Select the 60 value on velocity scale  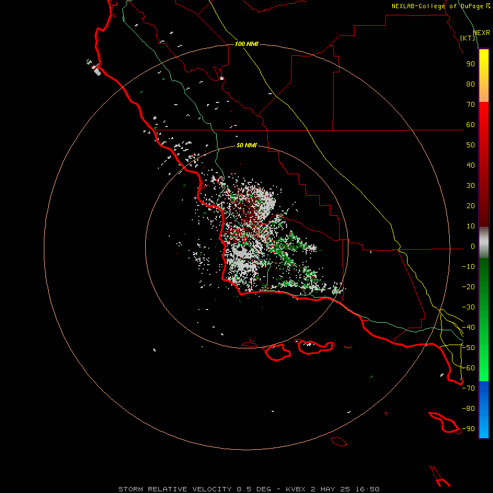point(471,125)
